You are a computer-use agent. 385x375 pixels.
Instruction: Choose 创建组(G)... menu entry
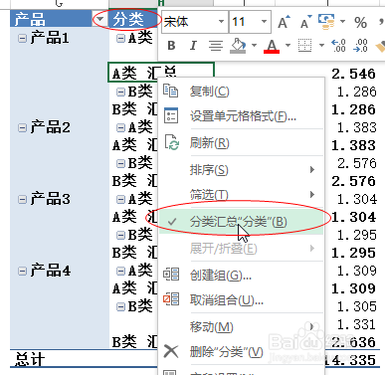(x=241, y=275)
